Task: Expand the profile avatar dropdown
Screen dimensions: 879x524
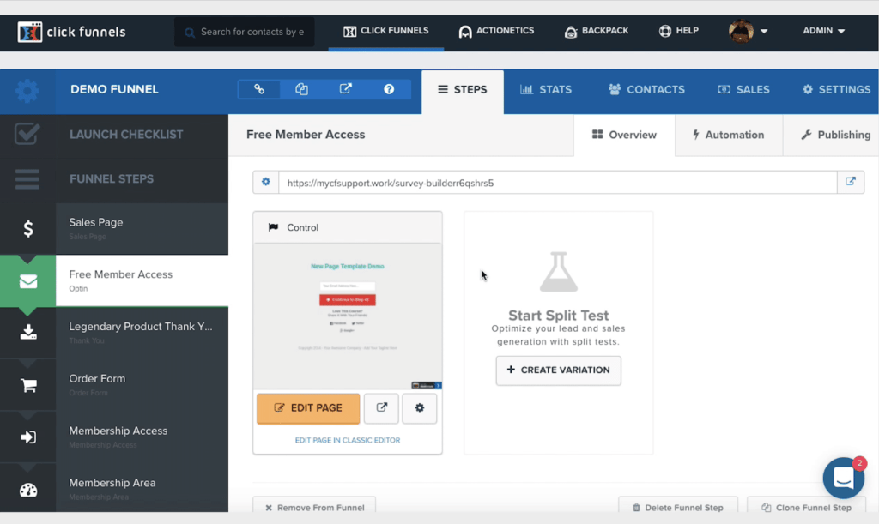Action: [748, 32]
